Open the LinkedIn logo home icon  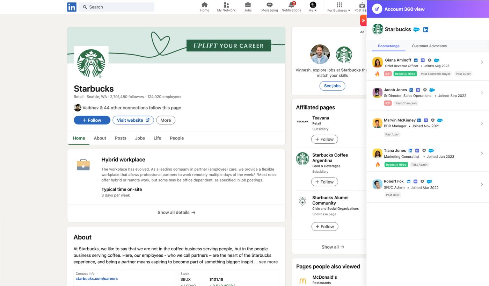tap(72, 7)
